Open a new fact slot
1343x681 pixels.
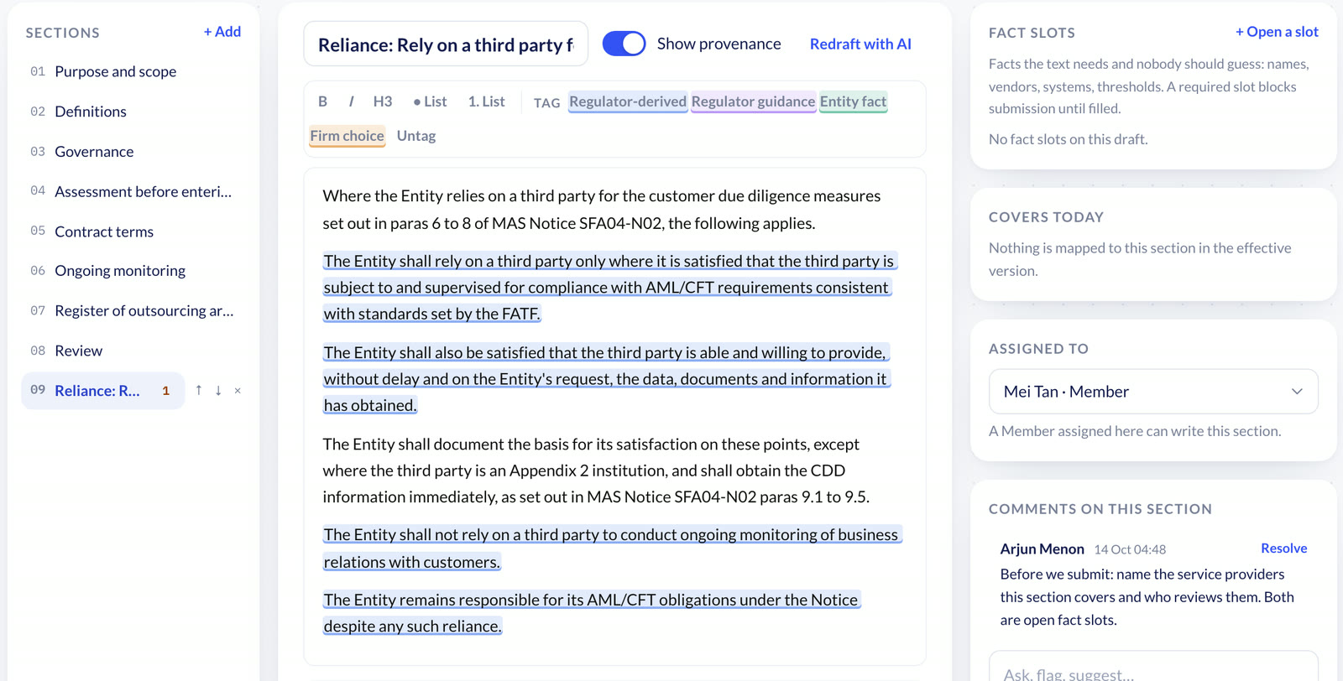click(x=1277, y=32)
